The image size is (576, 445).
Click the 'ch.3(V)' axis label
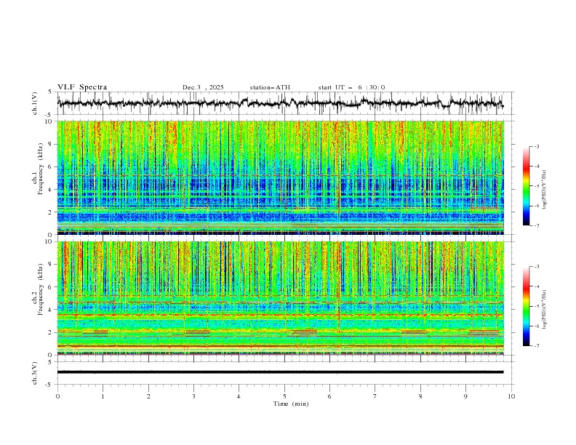point(35,373)
